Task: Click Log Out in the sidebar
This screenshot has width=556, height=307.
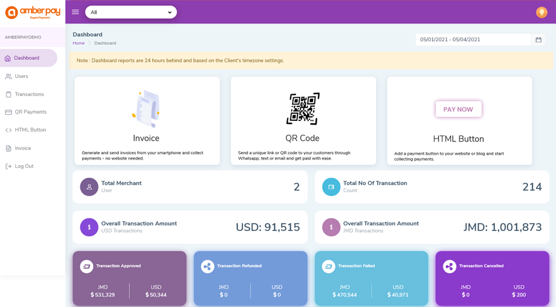Action: (x=24, y=166)
